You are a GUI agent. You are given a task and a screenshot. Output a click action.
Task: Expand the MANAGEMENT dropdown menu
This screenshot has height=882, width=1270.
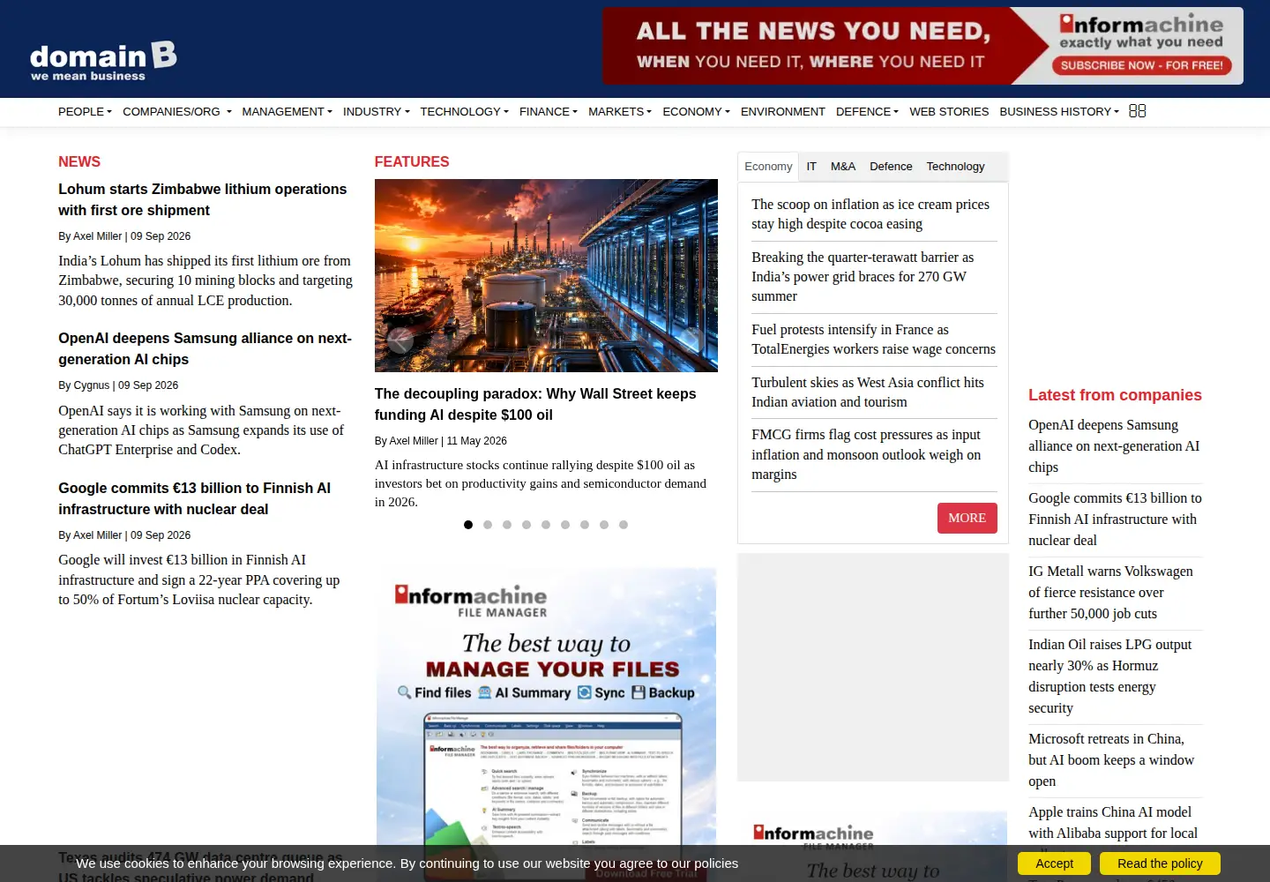coord(287,112)
